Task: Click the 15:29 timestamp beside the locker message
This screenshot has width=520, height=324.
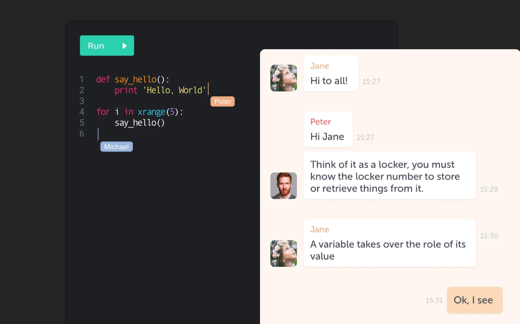Action: pyautogui.click(x=489, y=189)
